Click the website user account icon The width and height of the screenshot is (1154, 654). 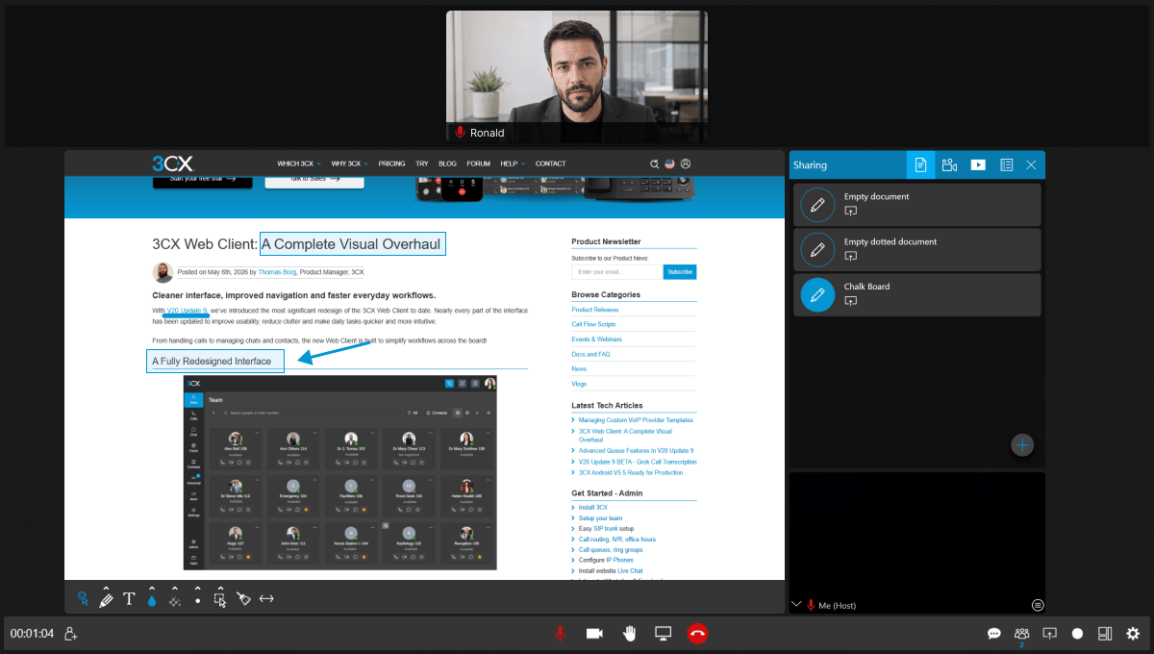pos(685,163)
